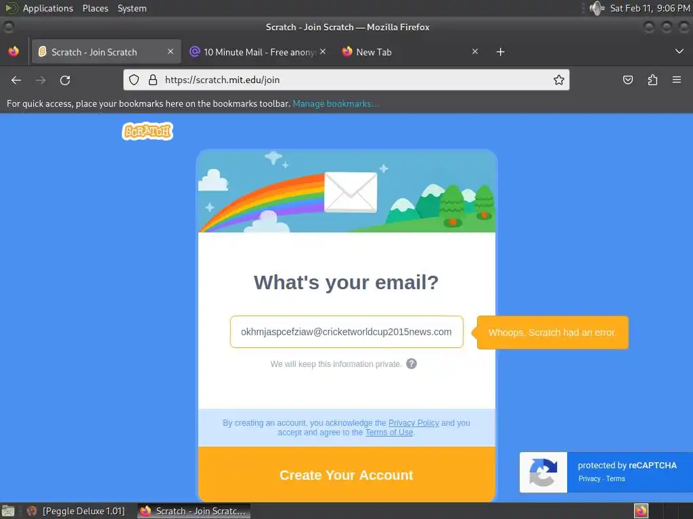Click the 'Whoops, Scratch had an error' message

point(552,332)
